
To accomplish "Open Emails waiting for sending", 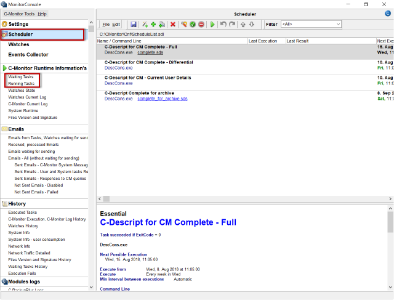I will 31,152.
